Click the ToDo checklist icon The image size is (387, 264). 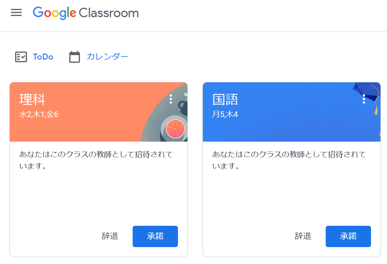pyautogui.click(x=21, y=57)
